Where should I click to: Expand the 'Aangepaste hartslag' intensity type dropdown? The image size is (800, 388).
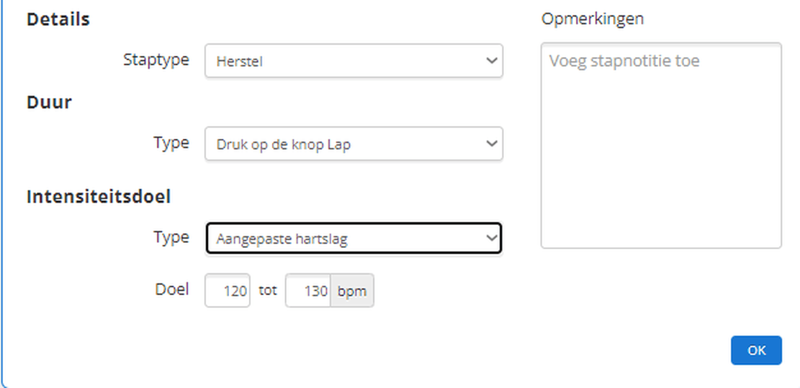point(348,239)
